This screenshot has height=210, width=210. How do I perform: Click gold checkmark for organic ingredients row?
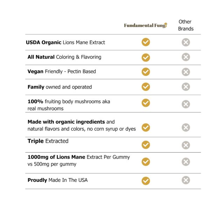point(146,127)
